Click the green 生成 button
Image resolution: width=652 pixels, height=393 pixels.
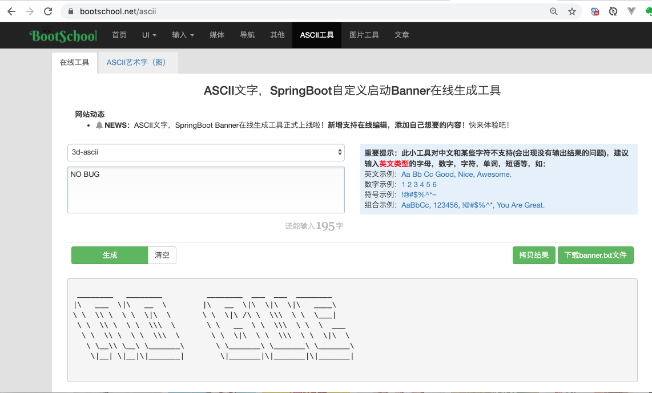click(x=110, y=255)
